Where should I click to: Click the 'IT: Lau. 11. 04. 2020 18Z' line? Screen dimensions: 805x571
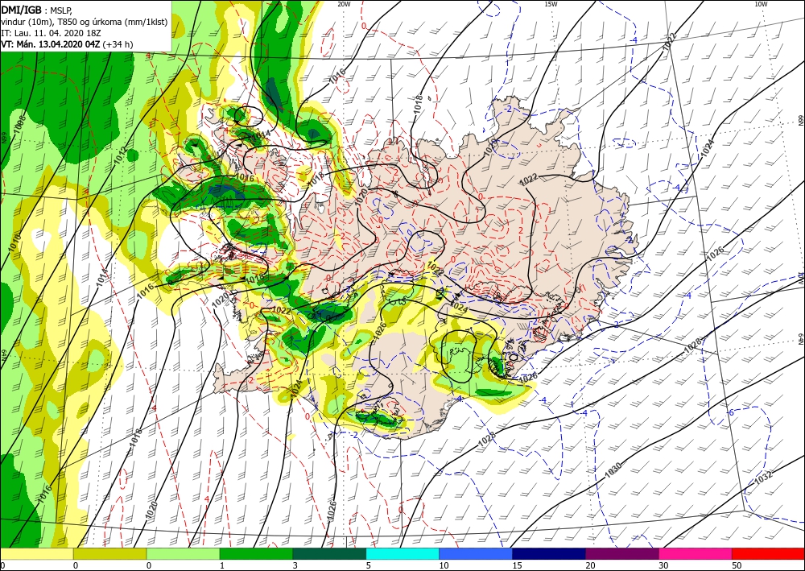(x=51, y=33)
